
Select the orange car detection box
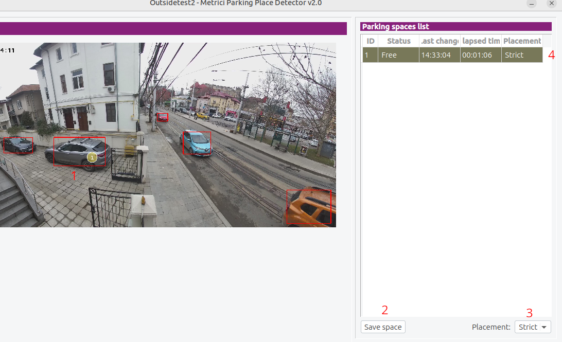coord(309,207)
